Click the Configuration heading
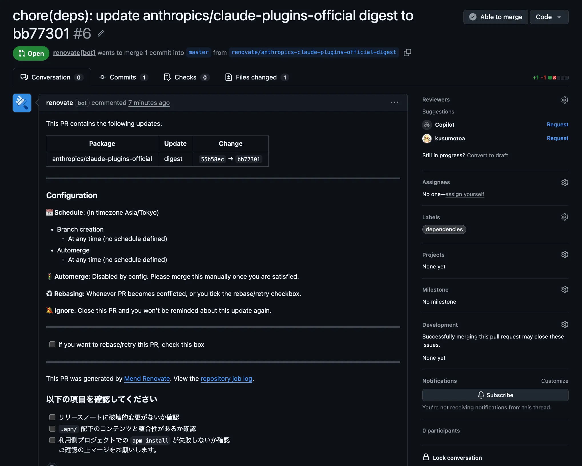Screen dimensions: 582x466 72,195
